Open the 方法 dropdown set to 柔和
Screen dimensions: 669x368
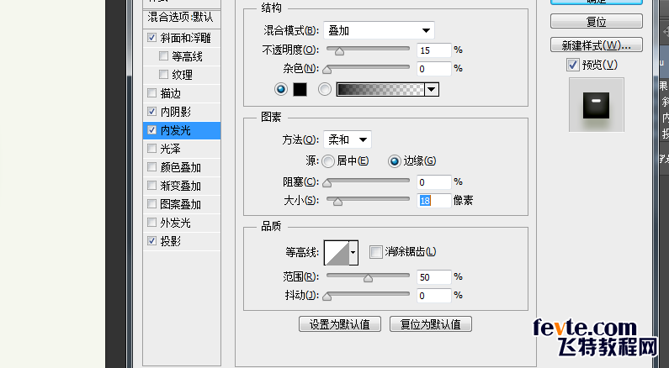[348, 139]
